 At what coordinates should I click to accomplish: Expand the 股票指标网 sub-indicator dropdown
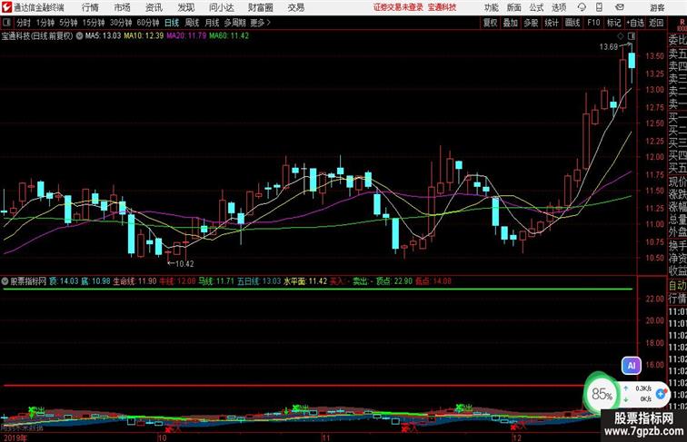[5, 281]
